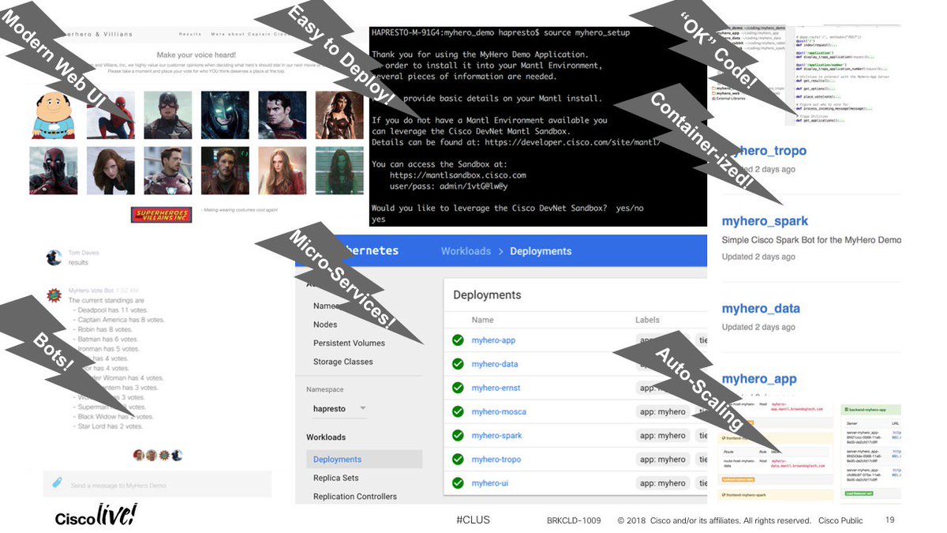The image size is (947, 533).
Task: Click the app: myhero label in myhero-tropo row
Action: click(663, 459)
